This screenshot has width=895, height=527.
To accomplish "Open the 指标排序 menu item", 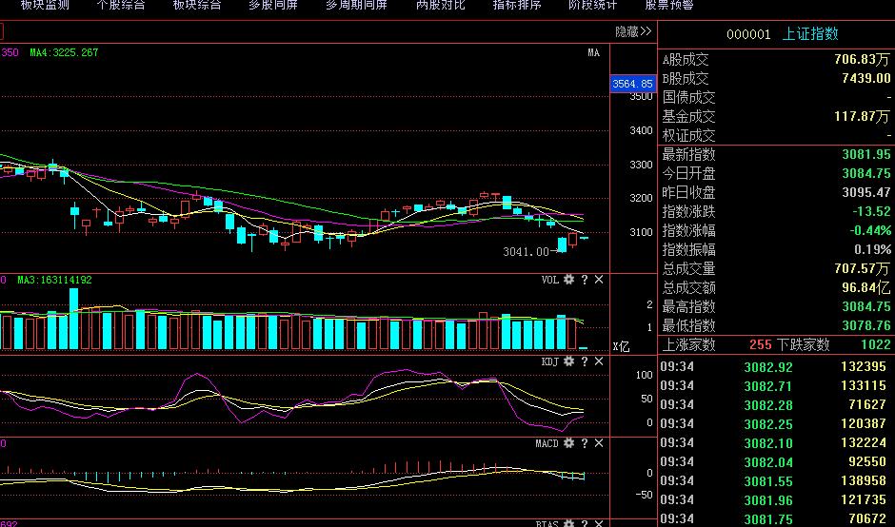I will point(517,5).
